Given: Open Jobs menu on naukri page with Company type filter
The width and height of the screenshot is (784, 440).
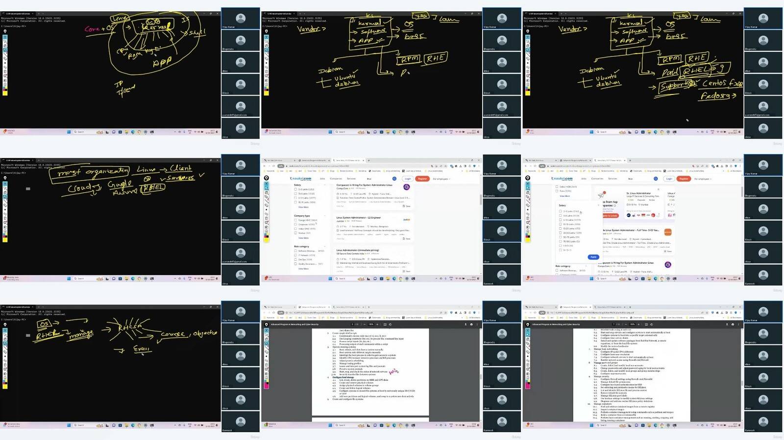Looking at the screenshot, I should pyautogui.click(x=322, y=179).
